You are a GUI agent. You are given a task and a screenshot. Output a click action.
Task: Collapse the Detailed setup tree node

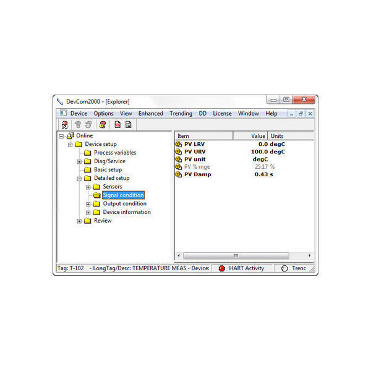79,179
